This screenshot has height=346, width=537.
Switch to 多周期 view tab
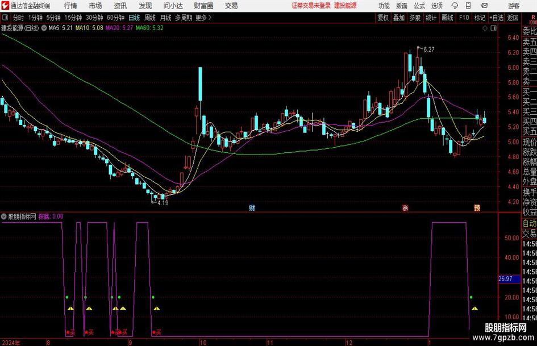(184, 18)
